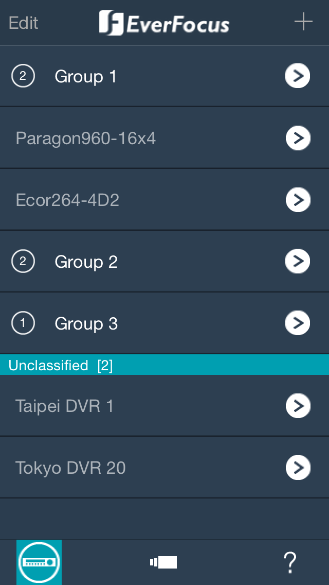Switch to the middle live view tab
The image size is (329, 585).
[x=163, y=562]
